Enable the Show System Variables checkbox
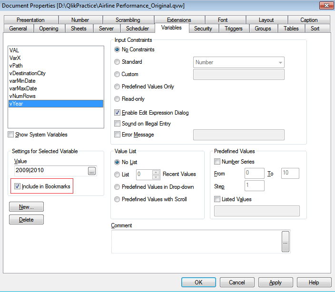This screenshot has height=292, width=335. coord(11,135)
